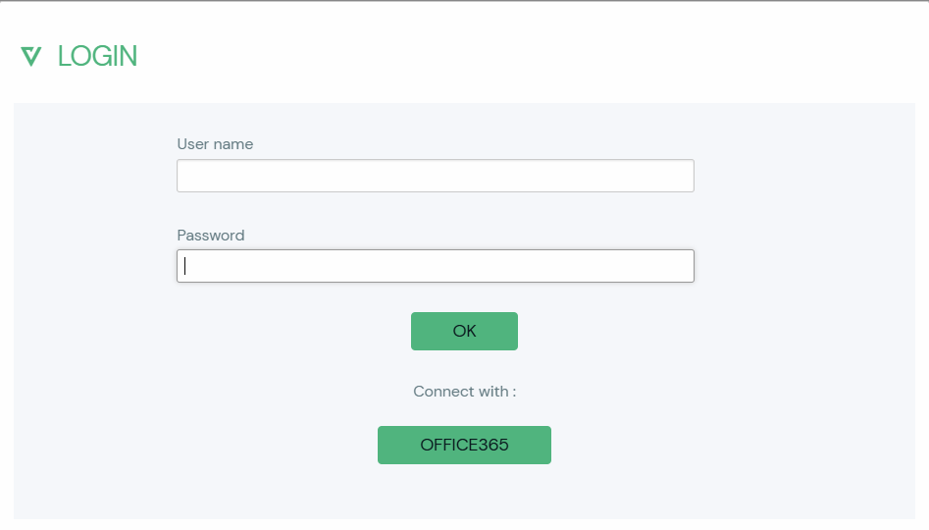Viewport: 929px width, 530px height.
Task: Choose the button under "Connect with :"
Action: pyautogui.click(x=464, y=445)
